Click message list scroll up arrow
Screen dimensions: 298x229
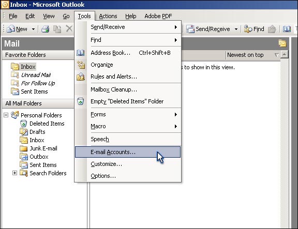coord(285,55)
